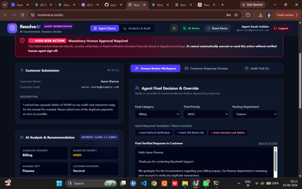
Task: Click the customer name Aarav Sharma
Action: [x=109, y=81]
